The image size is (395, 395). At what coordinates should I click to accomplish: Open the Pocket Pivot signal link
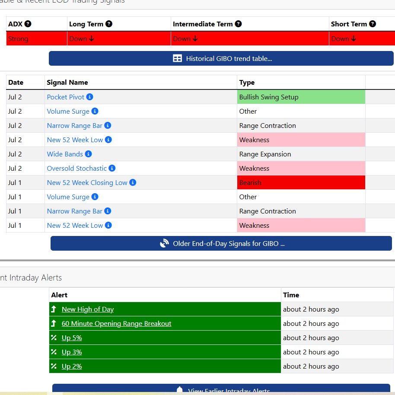(66, 97)
